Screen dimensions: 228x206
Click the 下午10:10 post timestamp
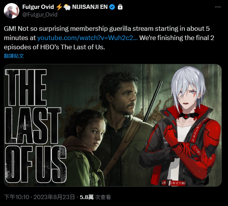coord(17,197)
